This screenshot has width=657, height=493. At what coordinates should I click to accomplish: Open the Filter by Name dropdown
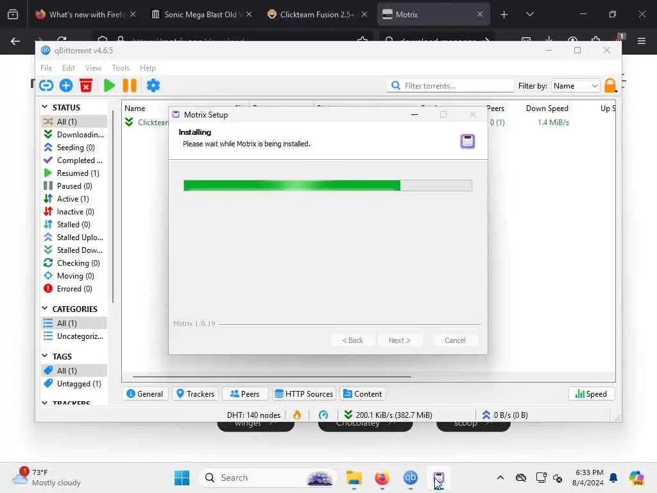[576, 85]
